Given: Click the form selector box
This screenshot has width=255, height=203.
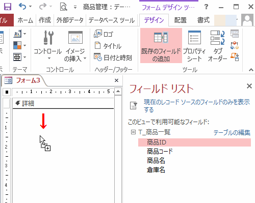Looking at the screenshot, I should 7,92.
